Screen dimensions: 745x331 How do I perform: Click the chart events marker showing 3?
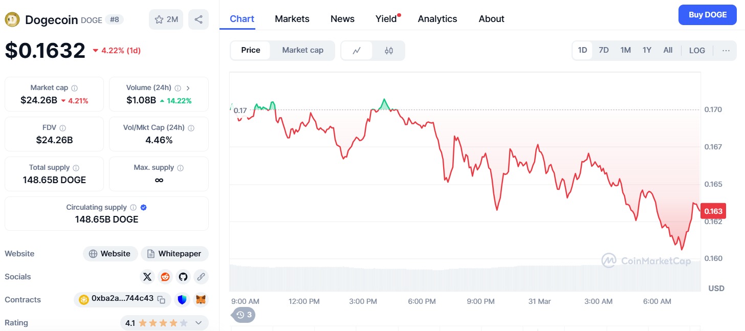[245, 315]
